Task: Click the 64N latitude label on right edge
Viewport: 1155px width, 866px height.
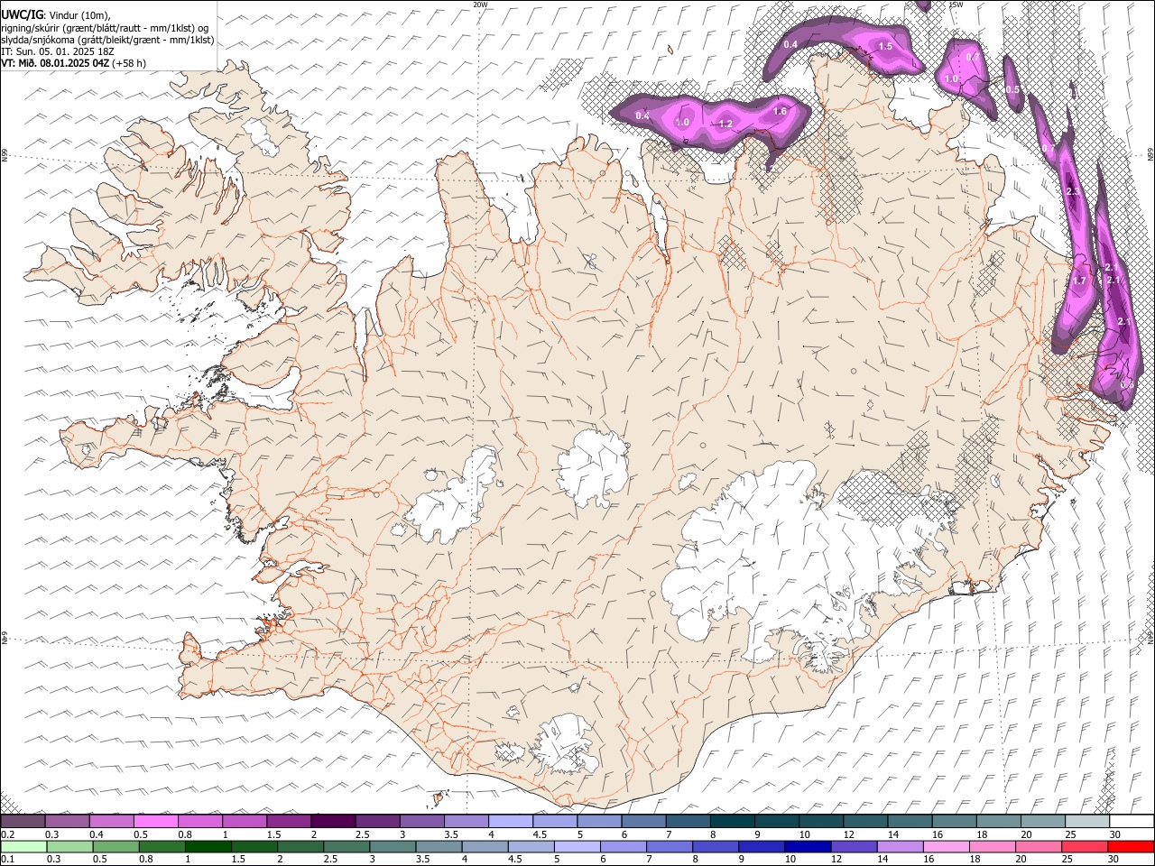Action: pos(1150,638)
